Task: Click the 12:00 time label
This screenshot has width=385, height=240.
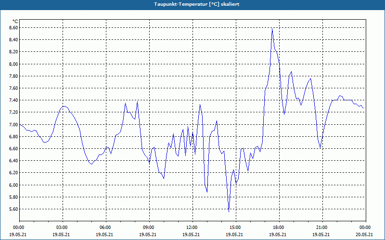Action: (x=192, y=228)
